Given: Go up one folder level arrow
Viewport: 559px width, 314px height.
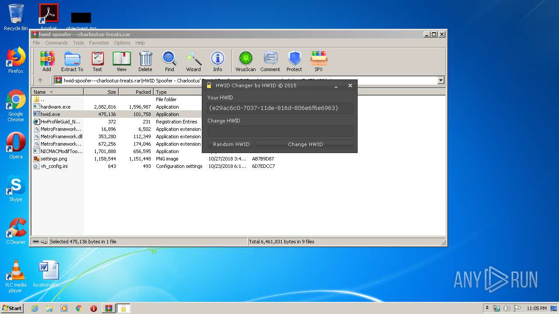Looking at the screenshot, I should click(40, 80).
